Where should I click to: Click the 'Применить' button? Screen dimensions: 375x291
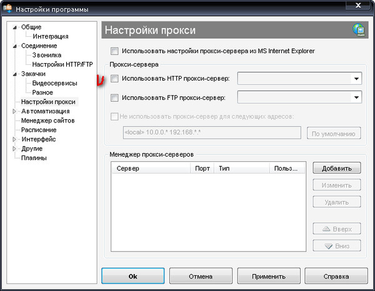tap(269, 276)
